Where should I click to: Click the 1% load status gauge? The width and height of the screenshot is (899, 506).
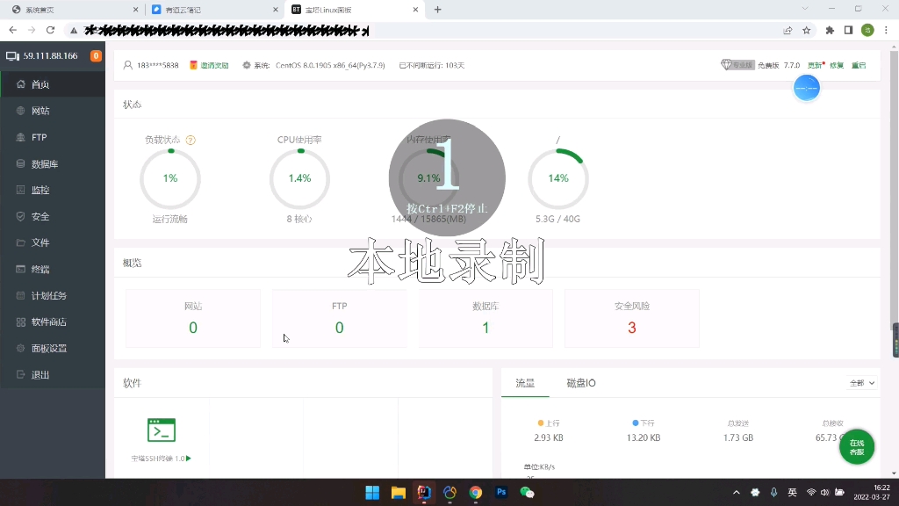170,178
